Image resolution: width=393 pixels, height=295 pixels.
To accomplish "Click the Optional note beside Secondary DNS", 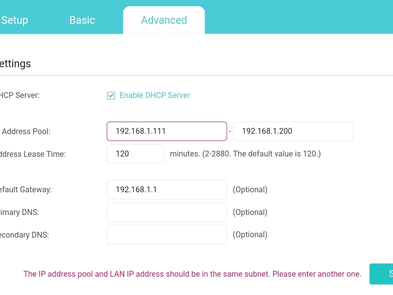I will point(250,235).
